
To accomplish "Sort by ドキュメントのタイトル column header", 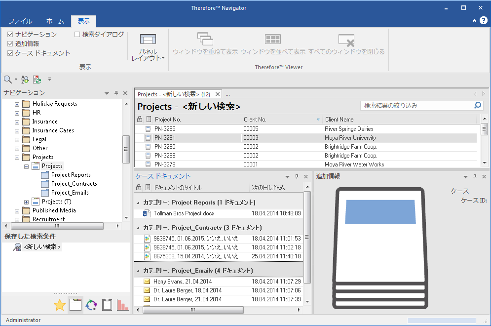I will pyautogui.click(x=201, y=188).
